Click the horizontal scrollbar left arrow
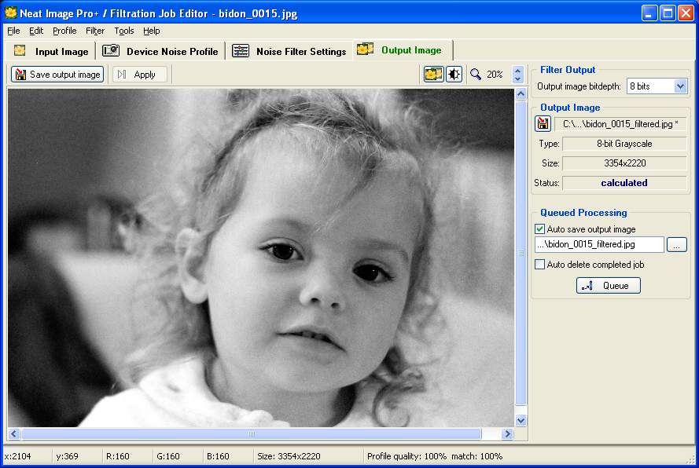 pyautogui.click(x=14, y=433)
